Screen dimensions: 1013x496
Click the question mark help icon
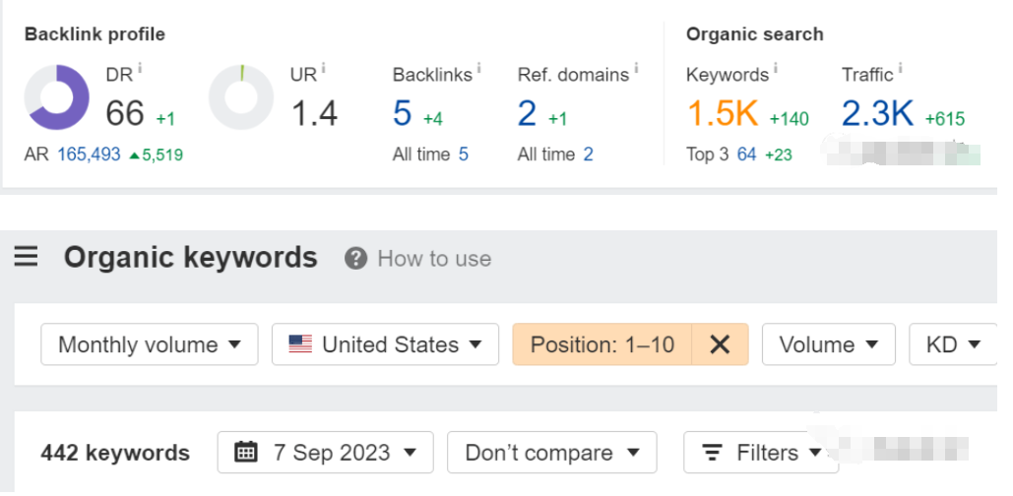pos(356,258)
